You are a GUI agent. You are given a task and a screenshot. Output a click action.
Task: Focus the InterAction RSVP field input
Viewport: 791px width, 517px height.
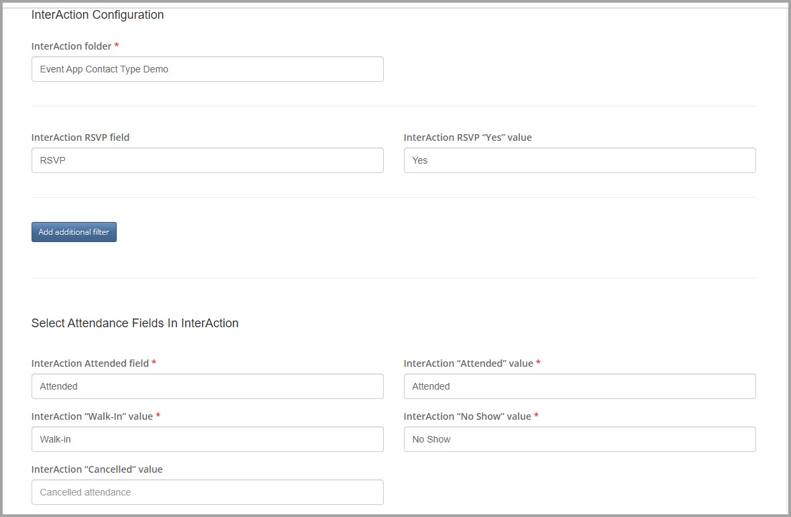pyautogui.click(x=207, y=160)
